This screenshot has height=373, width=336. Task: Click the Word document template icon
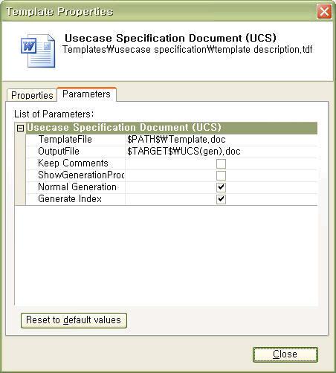pos(38,51)
